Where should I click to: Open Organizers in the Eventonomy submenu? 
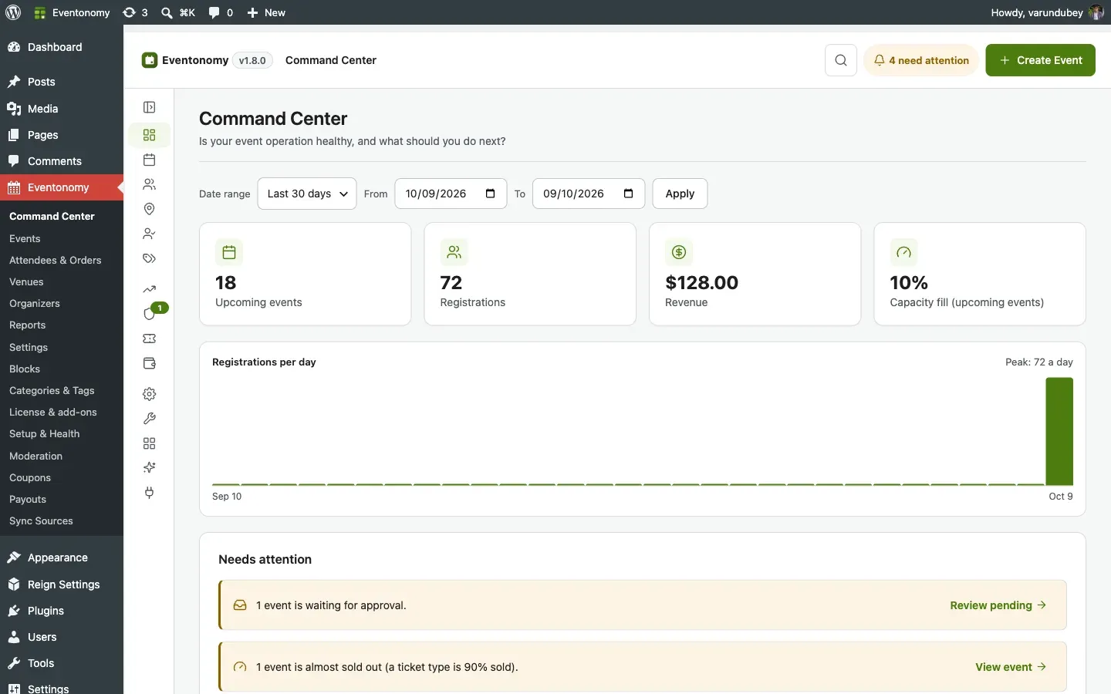35,304
